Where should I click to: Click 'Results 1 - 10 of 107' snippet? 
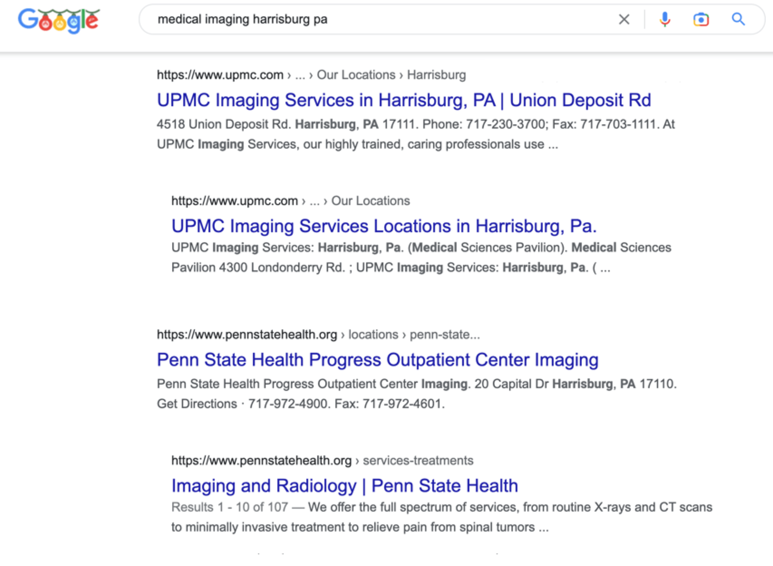point(230,507)
